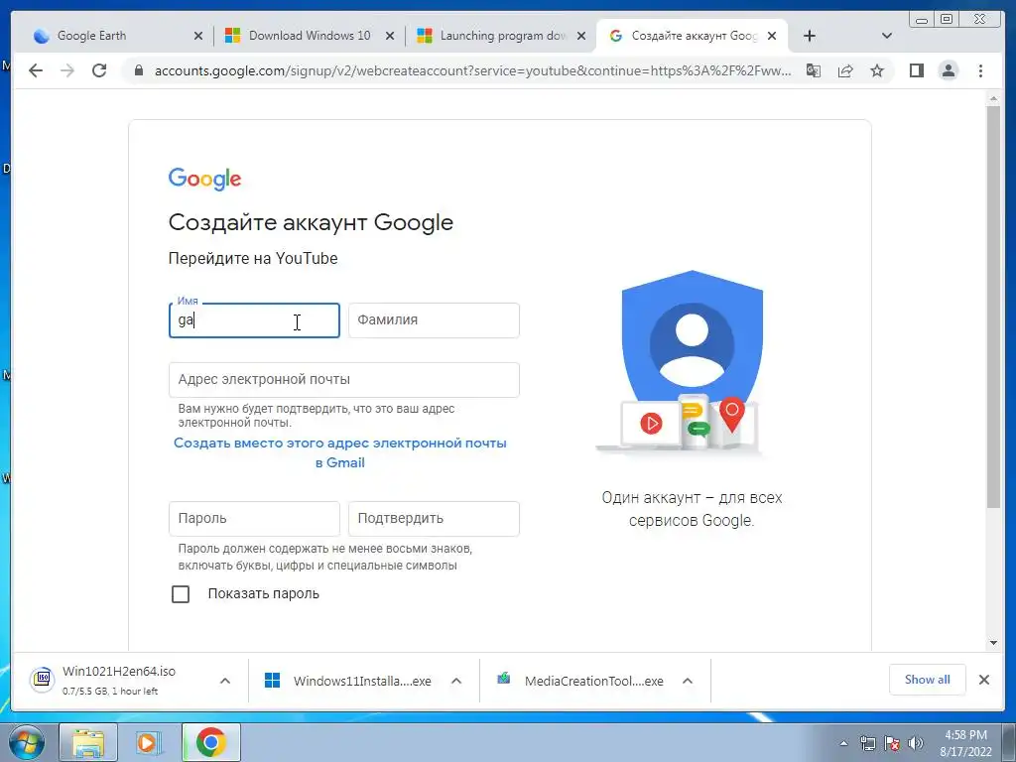
Task: Open Windows Media Player from taskbar
Action: [x=149, y=742]
